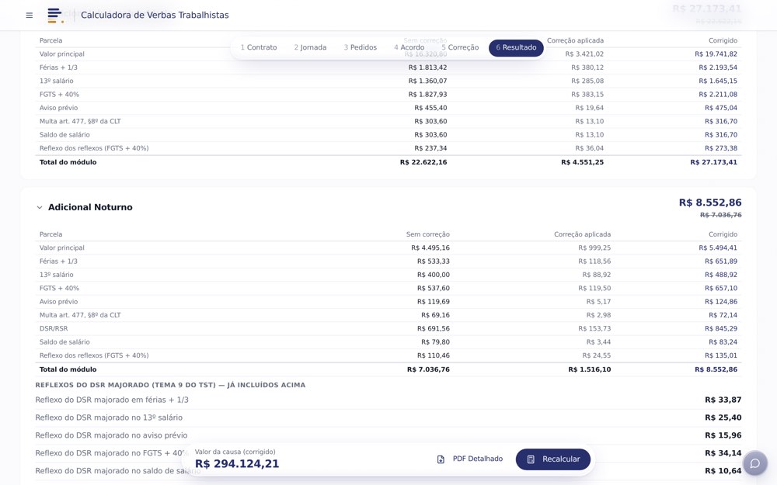Download the PDF Detalhado report

[x=470, y=459]
